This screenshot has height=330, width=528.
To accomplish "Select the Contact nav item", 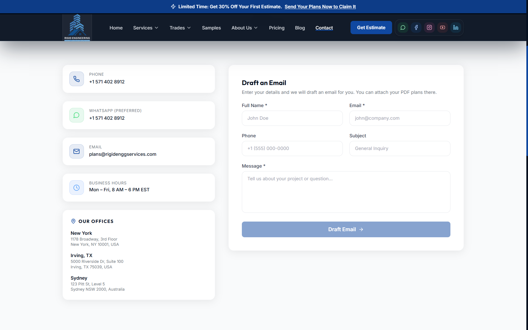I will 324,28.
